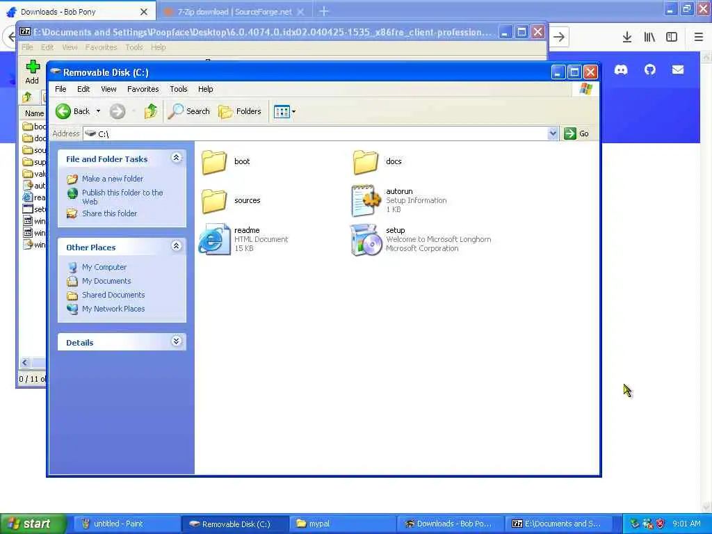The width and height of the screenshot is (712, 534).
Task: Open the Edit menu in Removable Disk window
Action: tap(83, 89)
